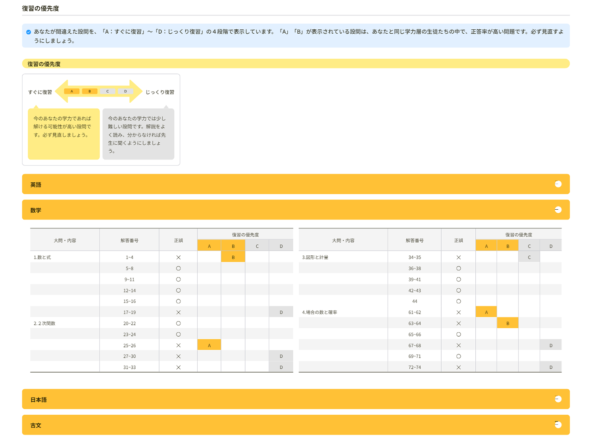
Task: Click the × mark for answers 61~62
Action: pos(458,312)
